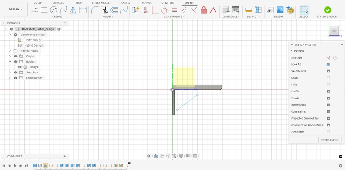Open the Orbit navigation tool
Screen dimensions: 345x170
coord(148,156)
